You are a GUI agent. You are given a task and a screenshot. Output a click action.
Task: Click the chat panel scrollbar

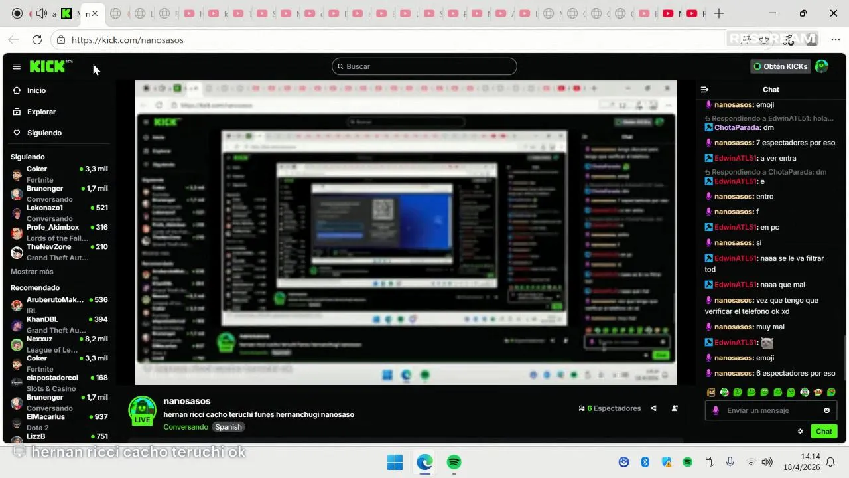[844, 358]
